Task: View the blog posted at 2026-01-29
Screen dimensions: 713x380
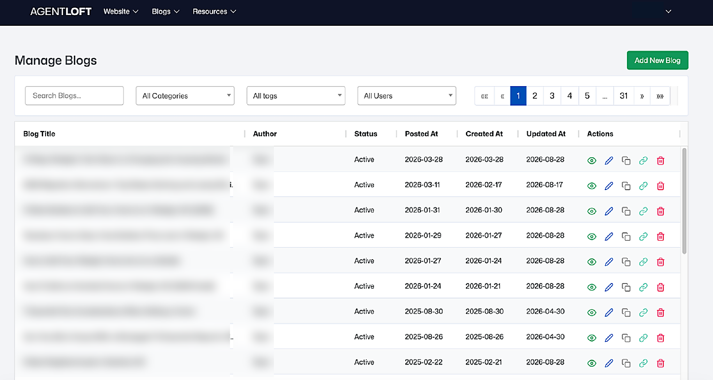Action: pyautogui.click(x=592, y=237)
